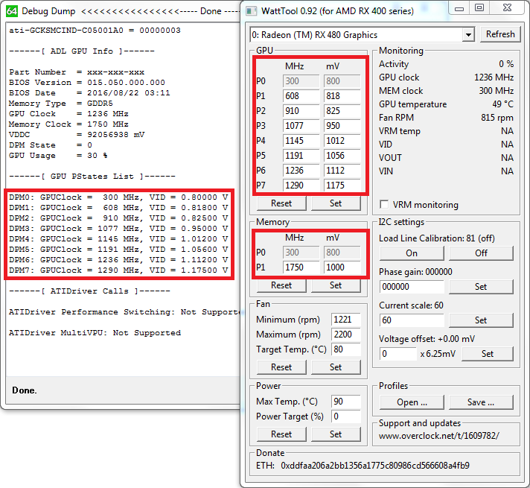Open the overclock.net support link
Screen dimensions: 530x488
[x=439, y=435]
